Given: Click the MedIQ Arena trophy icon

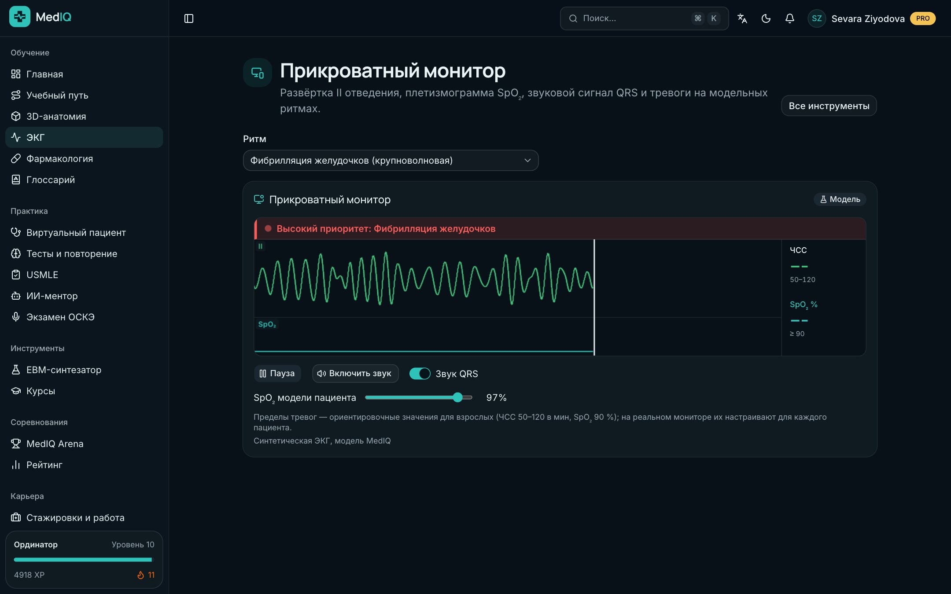Looking at the screenshot, I should point(16,444).
